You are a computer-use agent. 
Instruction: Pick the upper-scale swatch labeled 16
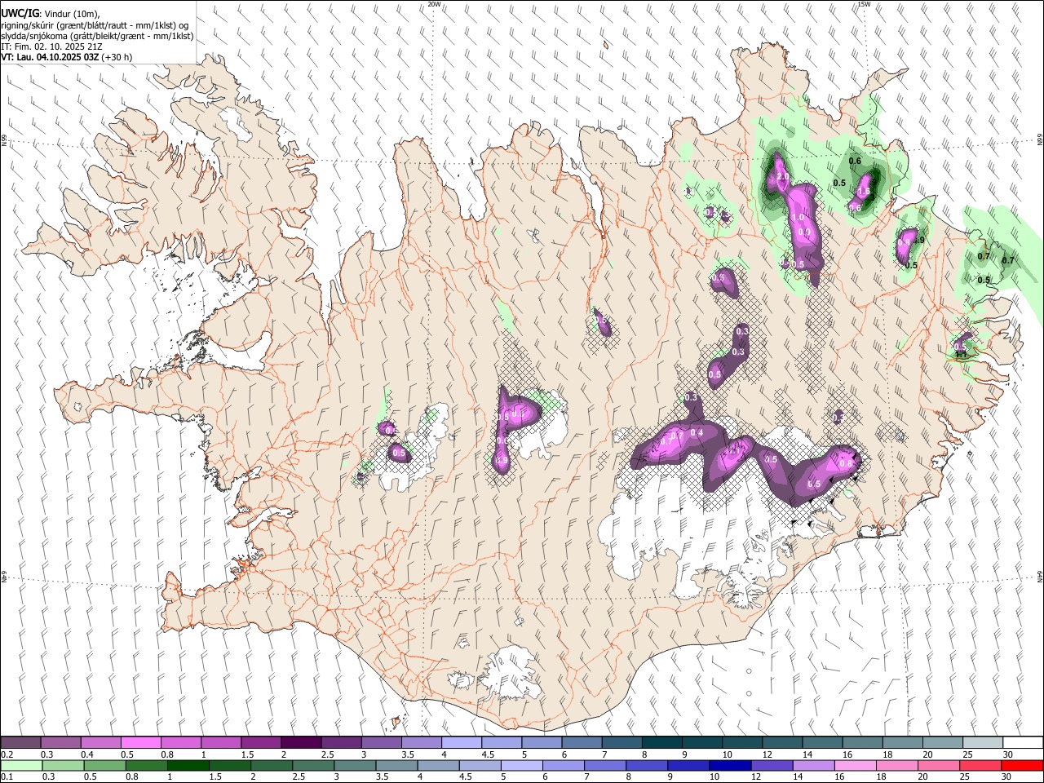click(x=862, y=743)
